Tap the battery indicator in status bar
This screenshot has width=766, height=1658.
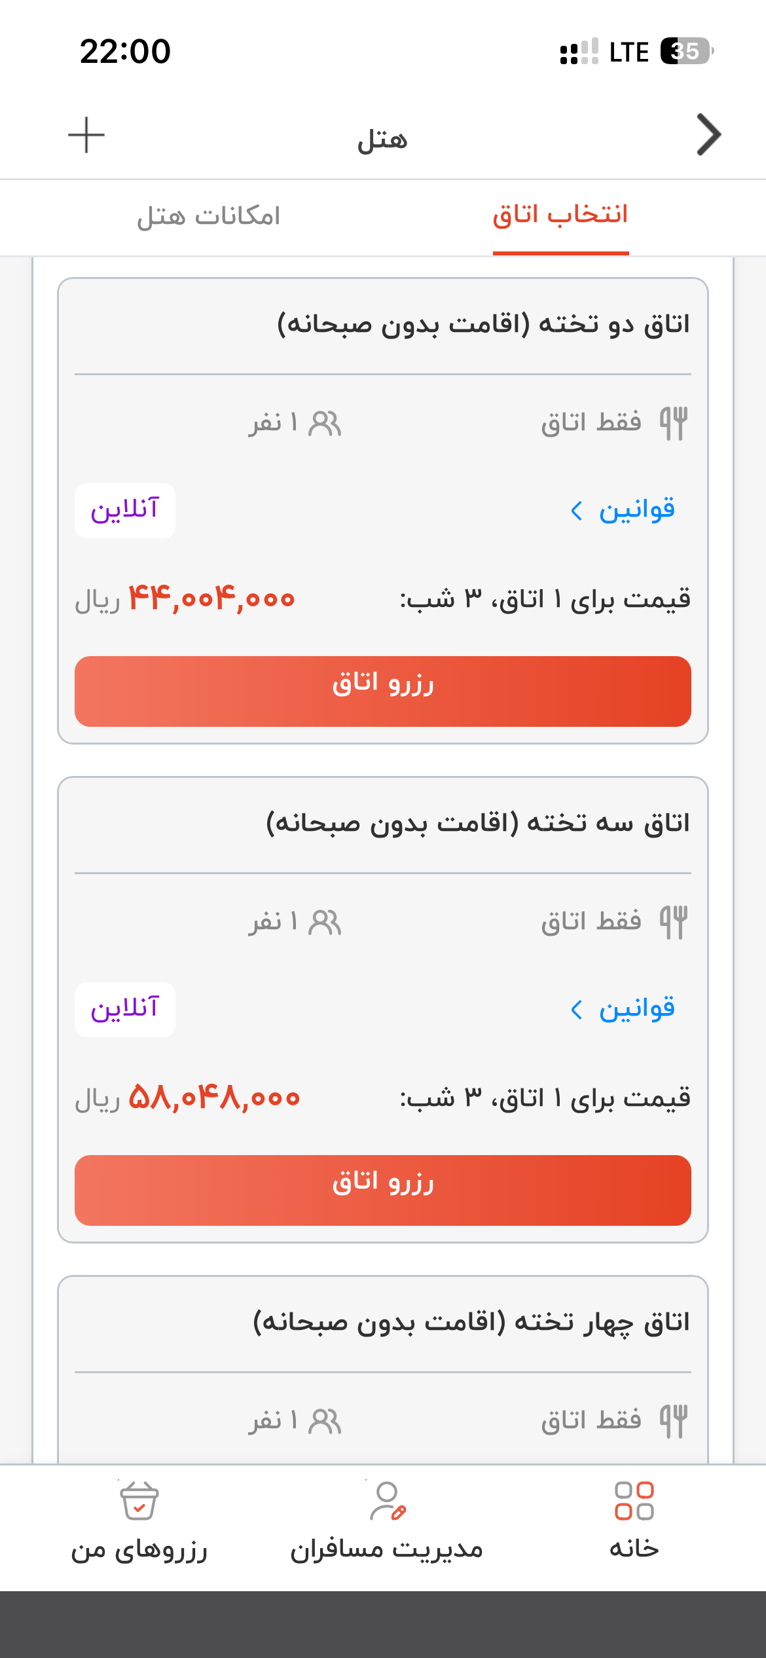687,51
